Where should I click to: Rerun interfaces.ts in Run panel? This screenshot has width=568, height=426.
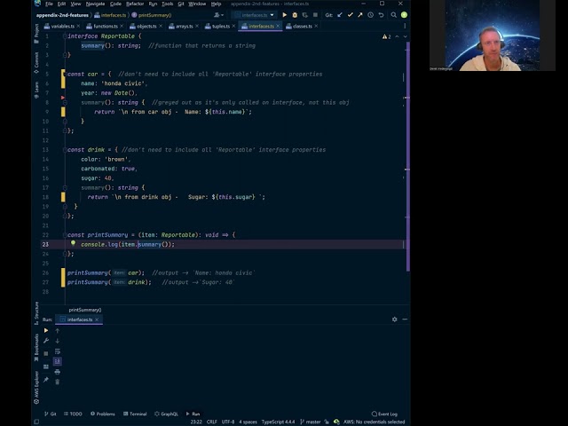(46, 330)
